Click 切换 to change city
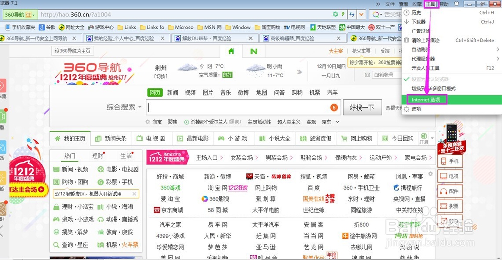 point(161,76)
